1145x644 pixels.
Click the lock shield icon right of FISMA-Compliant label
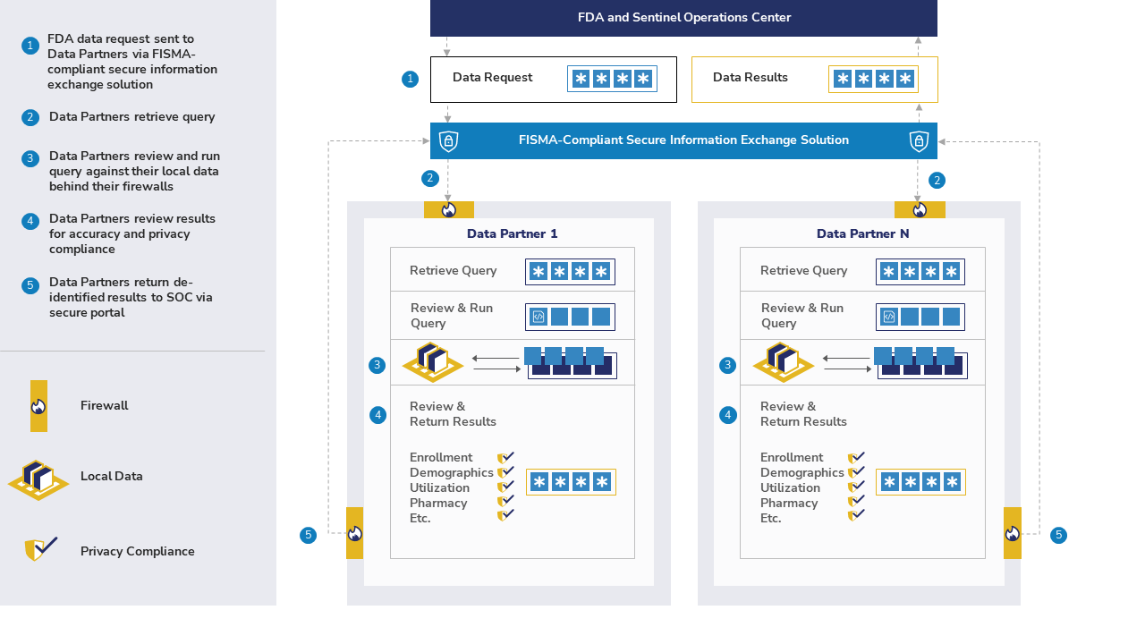[919, 141]
